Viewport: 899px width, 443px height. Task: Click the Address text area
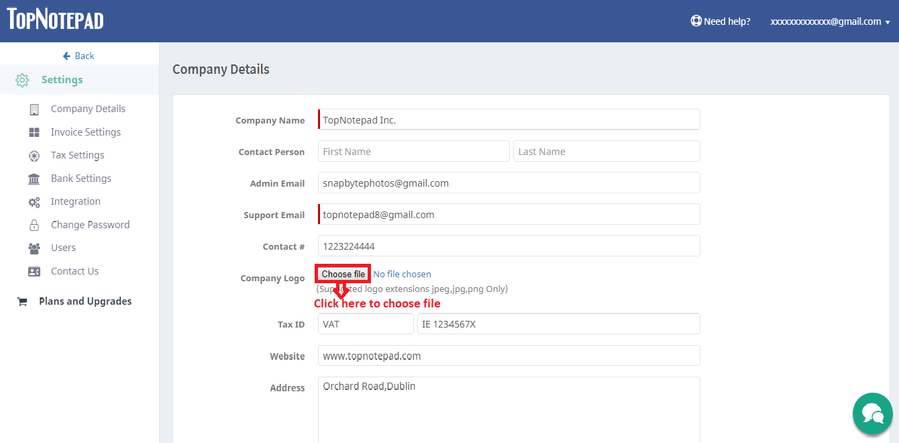pos(509,409)
